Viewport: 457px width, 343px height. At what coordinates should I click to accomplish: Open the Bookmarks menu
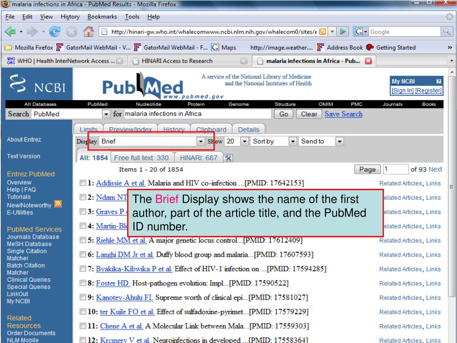[x=102, y=17]
